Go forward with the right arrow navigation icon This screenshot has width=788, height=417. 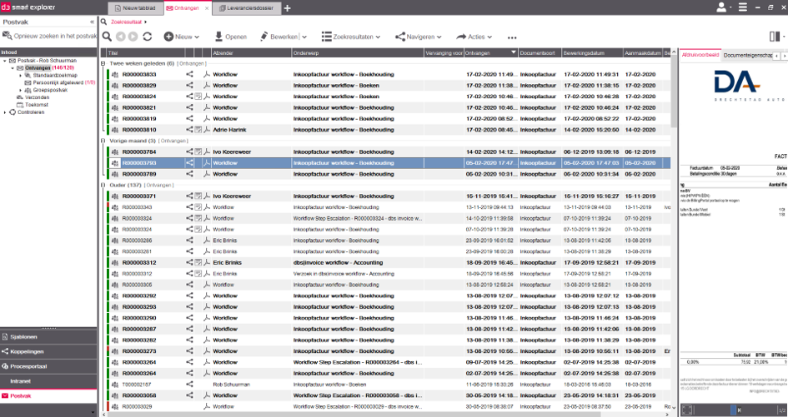(133, 37)
